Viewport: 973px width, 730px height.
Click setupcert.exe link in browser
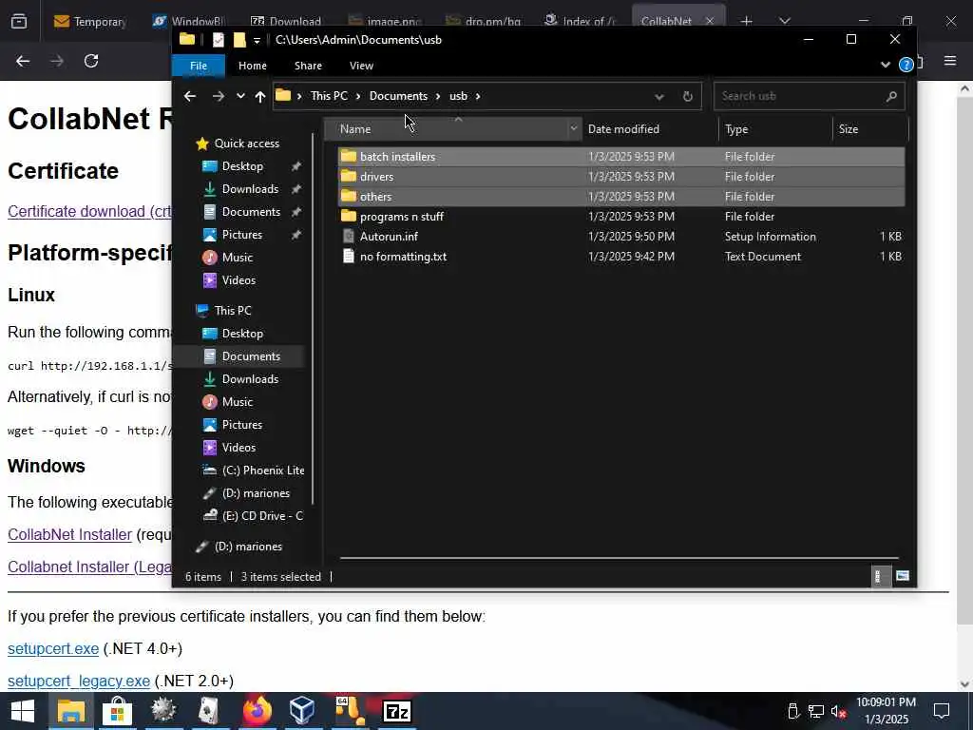pyautogui.click(x=53, y=648)
